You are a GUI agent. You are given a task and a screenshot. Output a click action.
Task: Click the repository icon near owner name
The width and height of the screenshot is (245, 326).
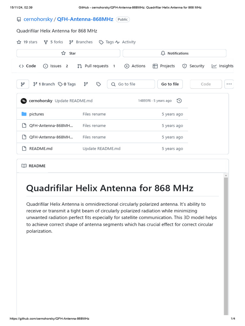19,19
